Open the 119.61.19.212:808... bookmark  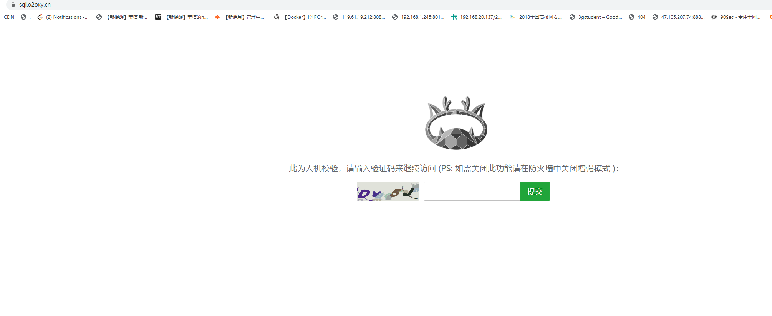click(x=359, y=17)
